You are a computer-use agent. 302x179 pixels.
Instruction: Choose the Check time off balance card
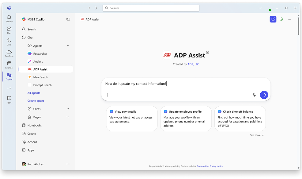(x=240, y=119)
